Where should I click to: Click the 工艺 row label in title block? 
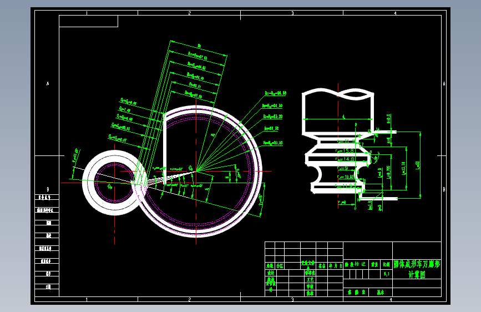pos(310,280)
